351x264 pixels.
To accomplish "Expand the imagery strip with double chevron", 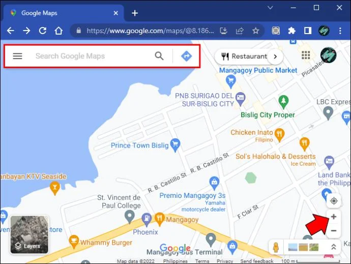I will coord(334,247).
